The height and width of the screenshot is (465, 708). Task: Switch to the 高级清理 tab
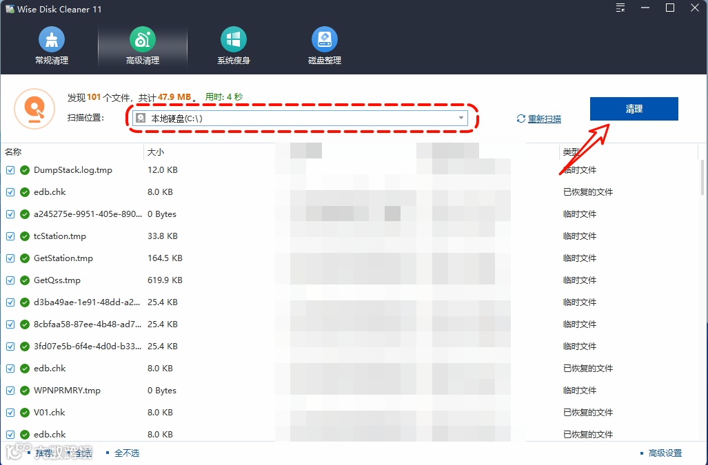142,46
